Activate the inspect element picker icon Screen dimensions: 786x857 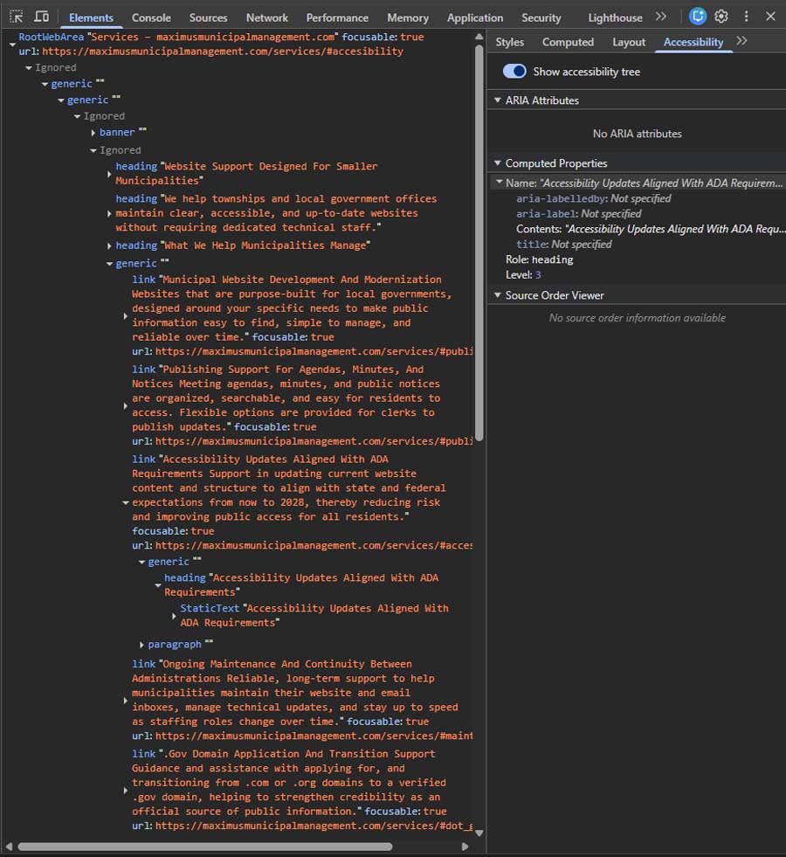pyautogui.click(x=17, y=17)
